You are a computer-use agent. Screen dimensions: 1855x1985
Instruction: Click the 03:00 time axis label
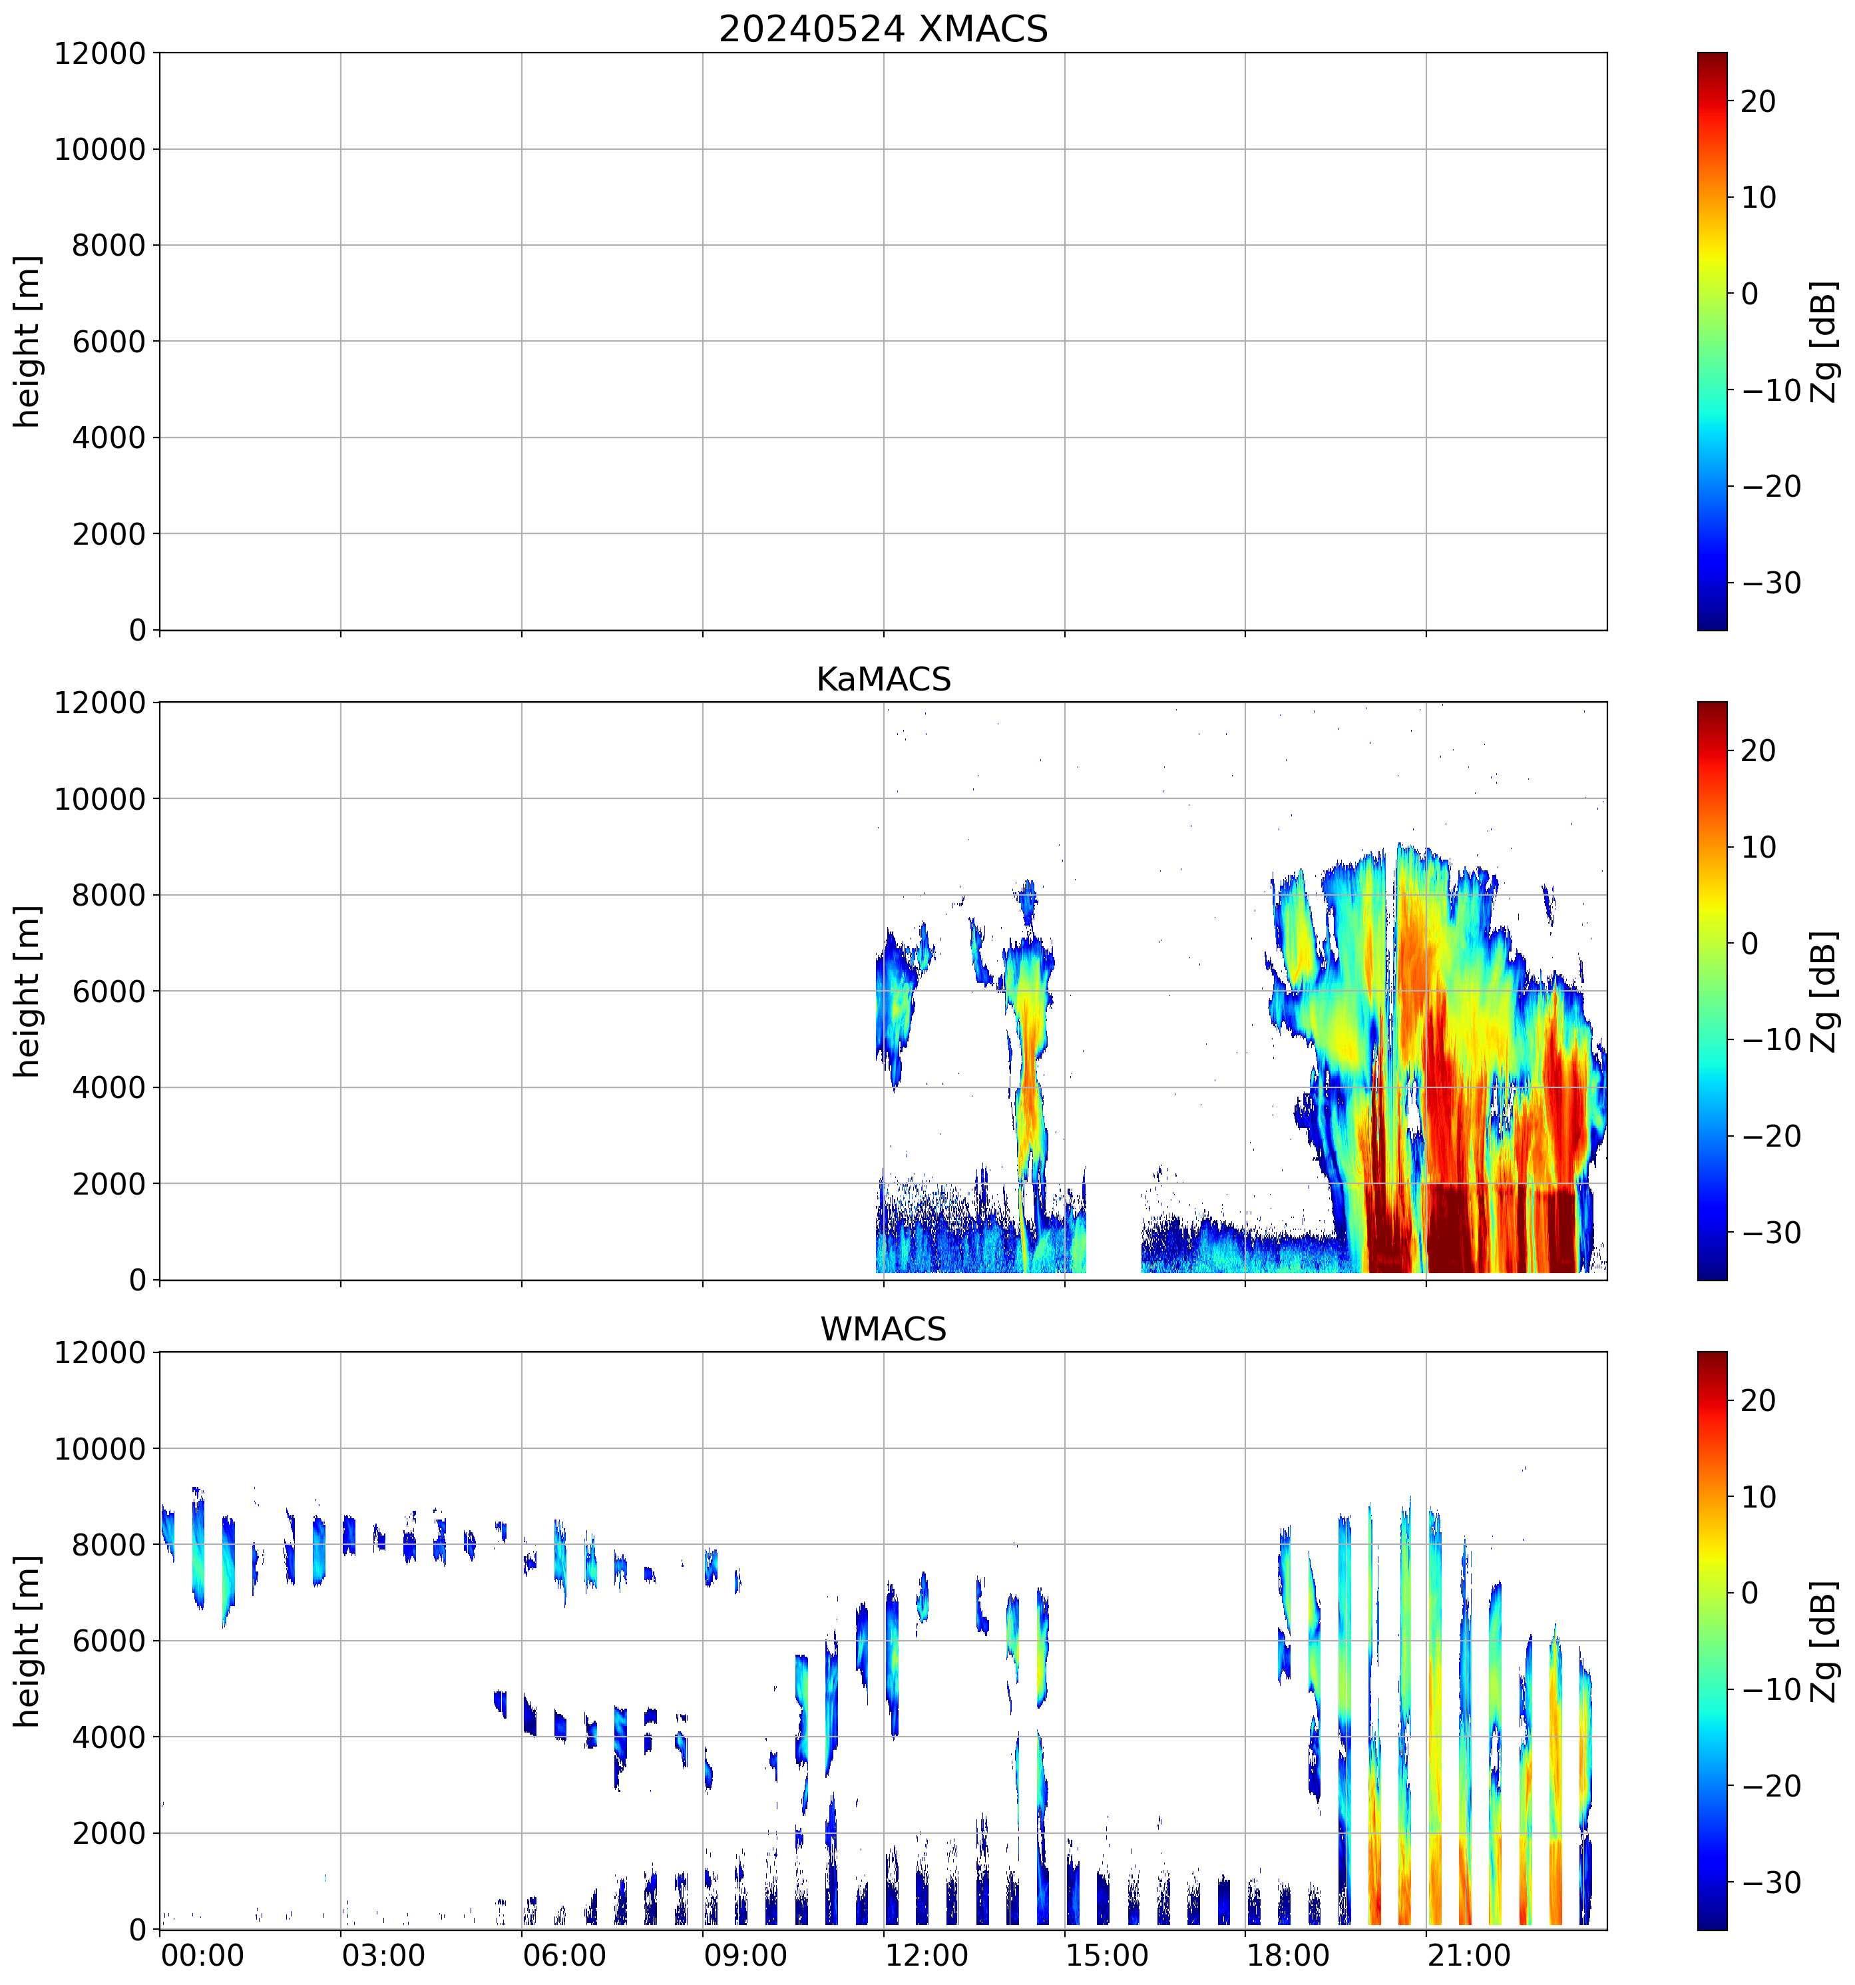tap(383, 1955)
